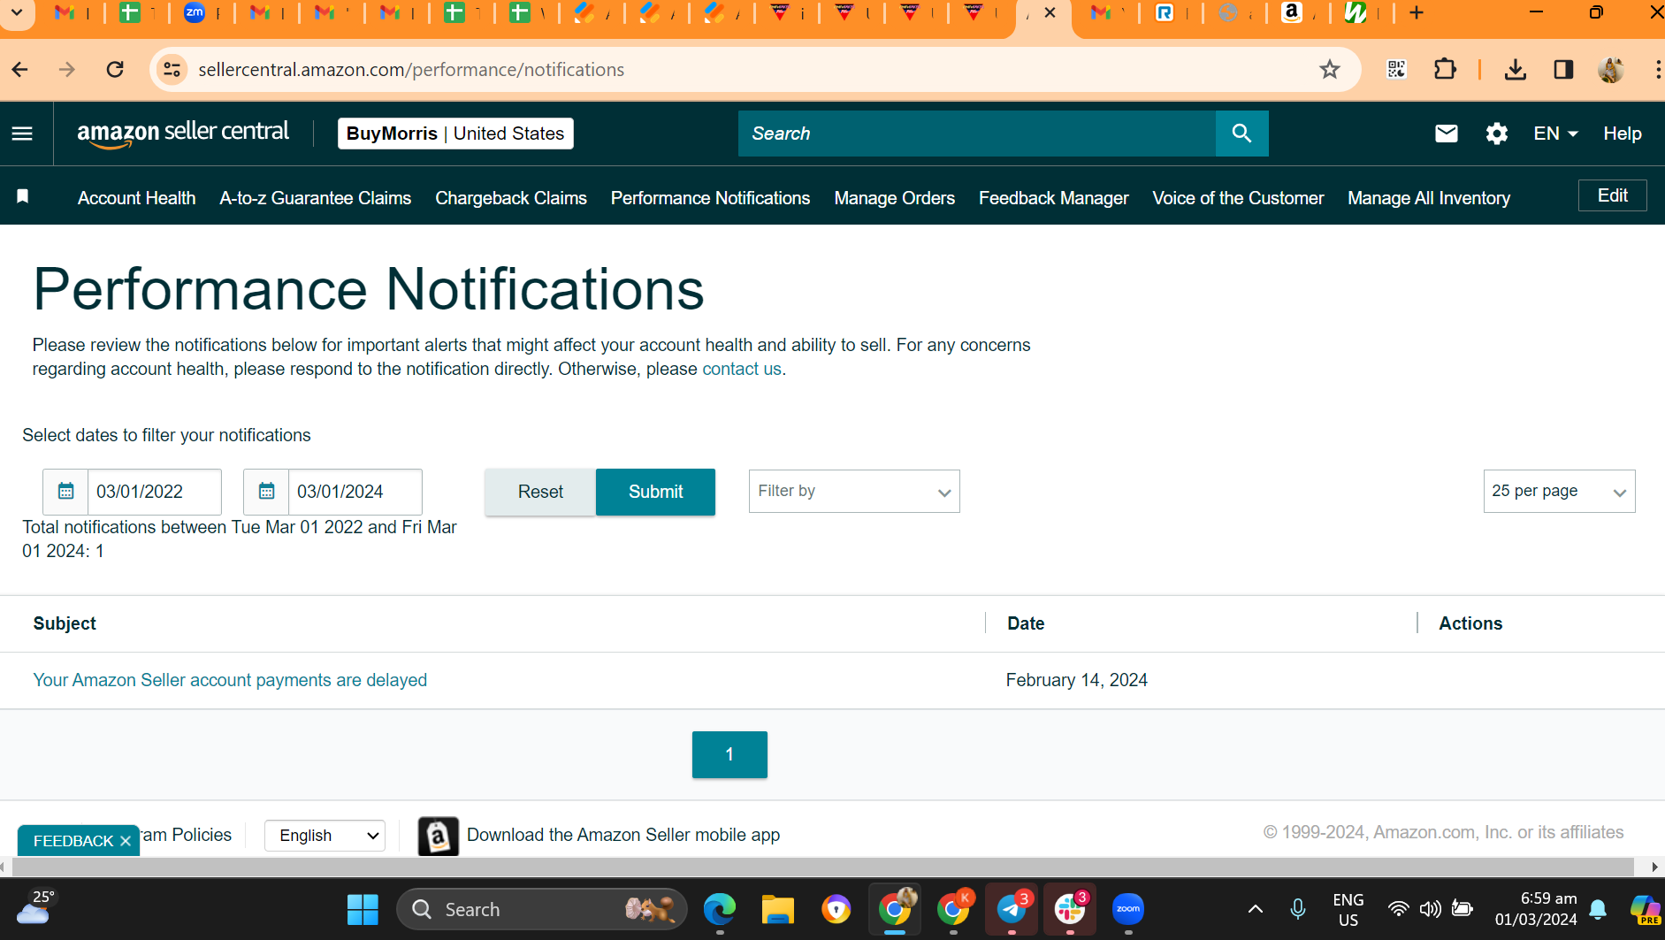Open the Chrome profile avatar
Viewport: 1665px width, 940px height.
[x=1611, y=69]
